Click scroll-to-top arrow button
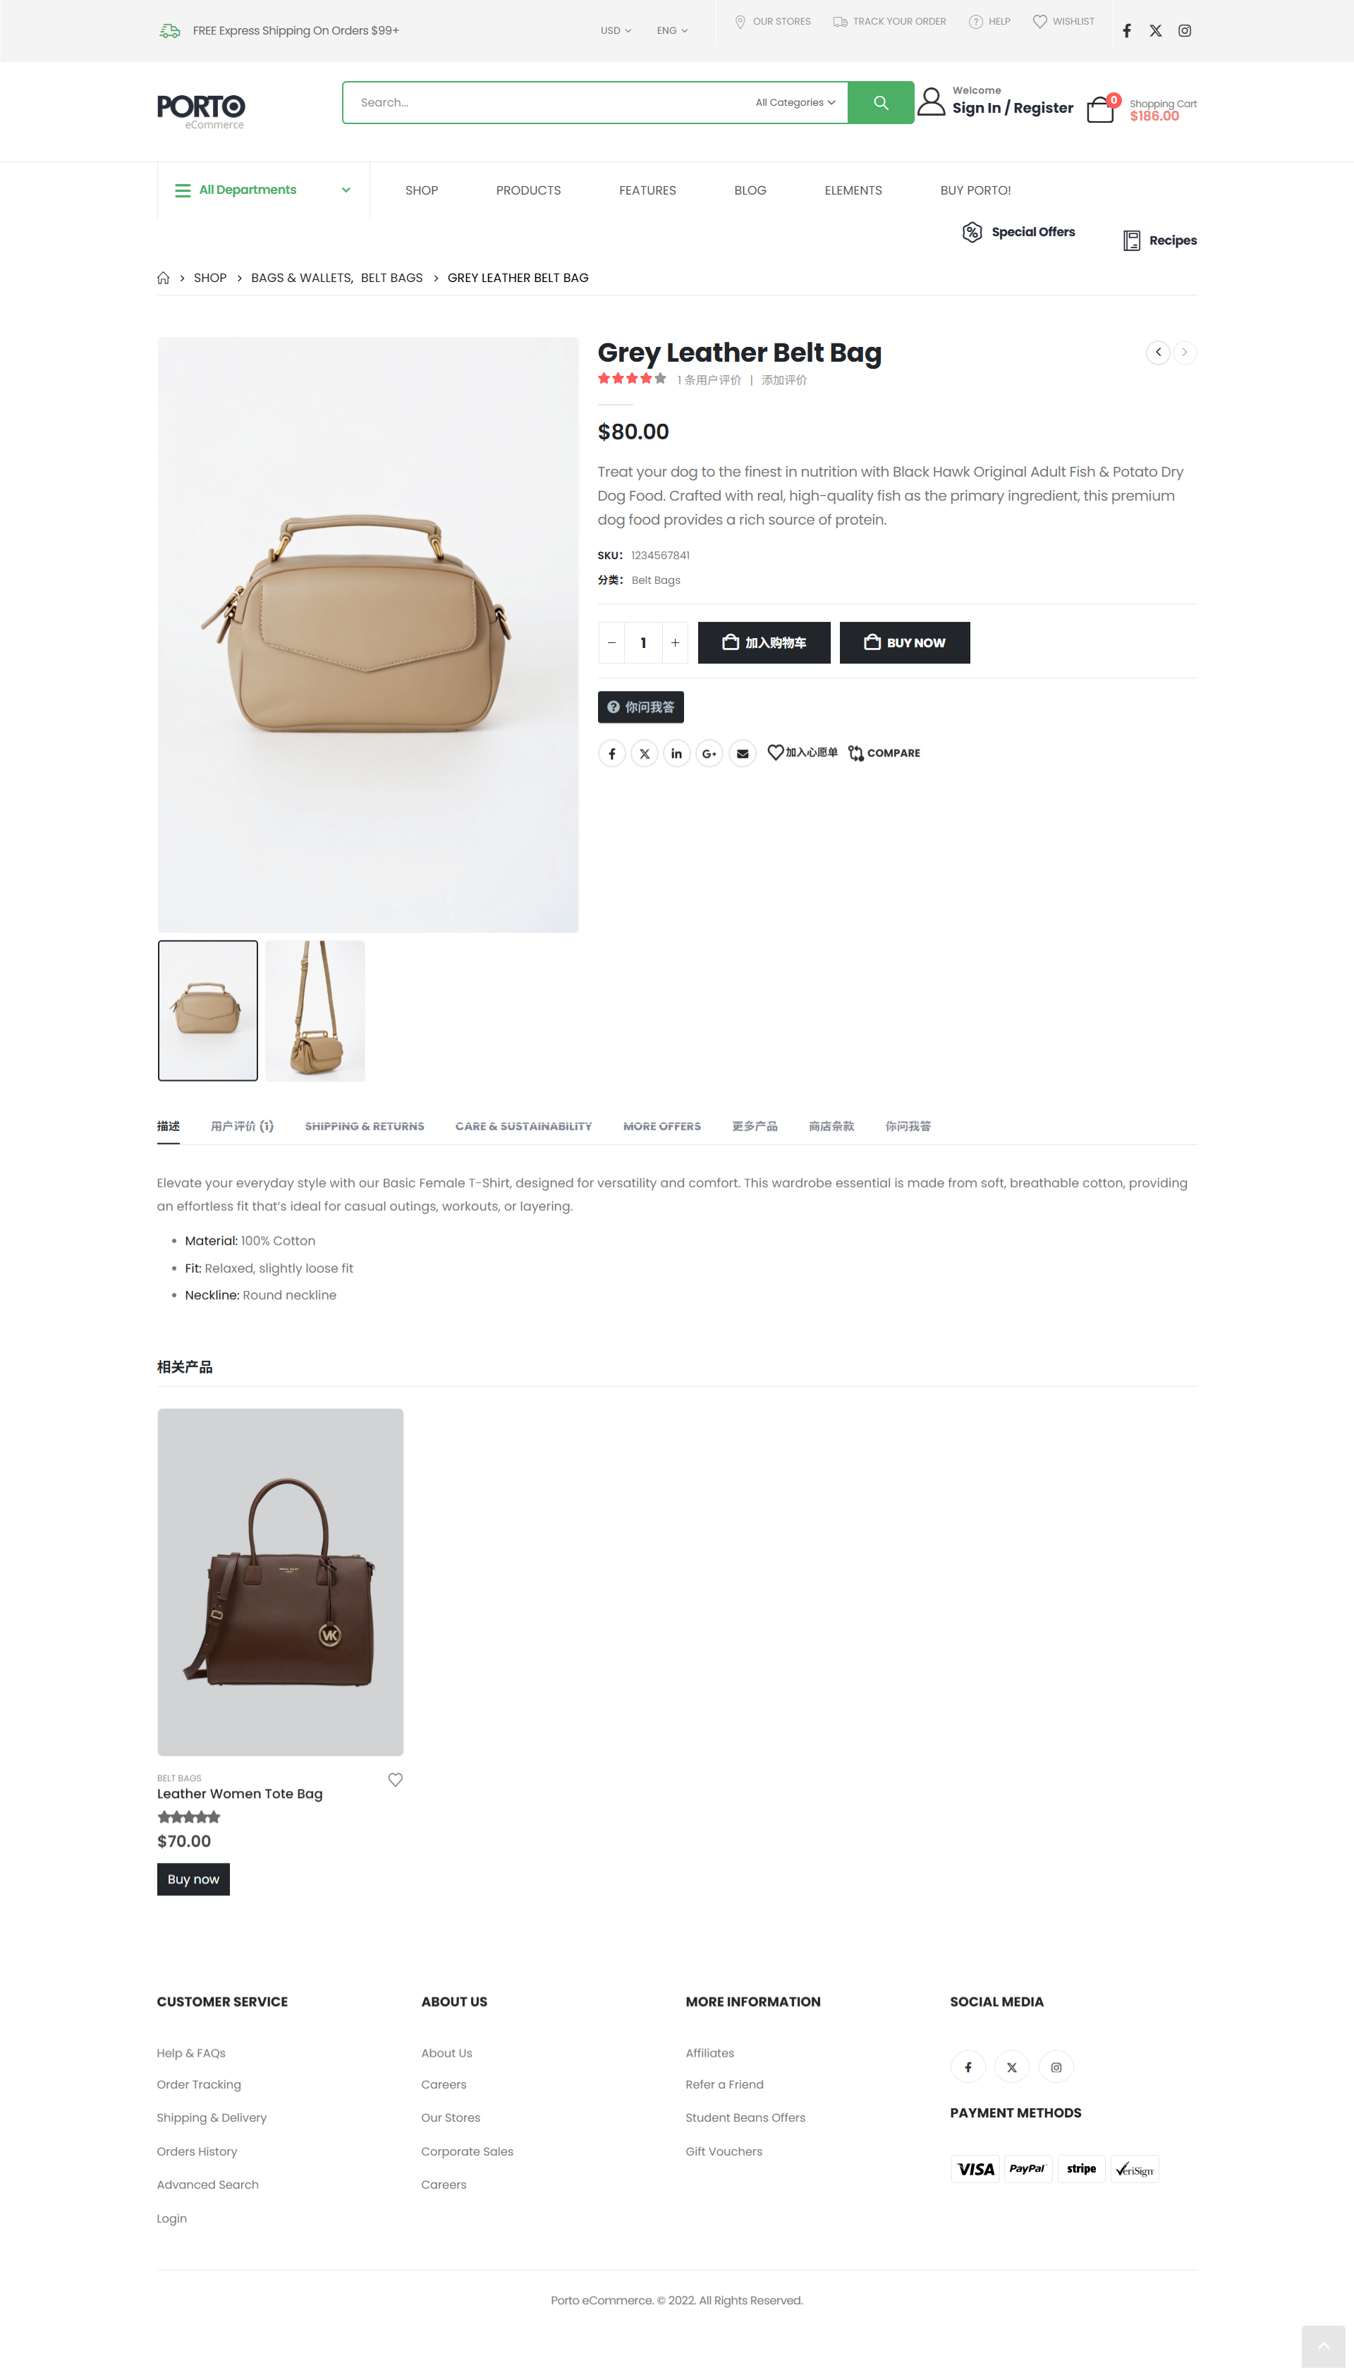The image size is (1354, 2372). pyautogui.click(x=1322, y=2345)
